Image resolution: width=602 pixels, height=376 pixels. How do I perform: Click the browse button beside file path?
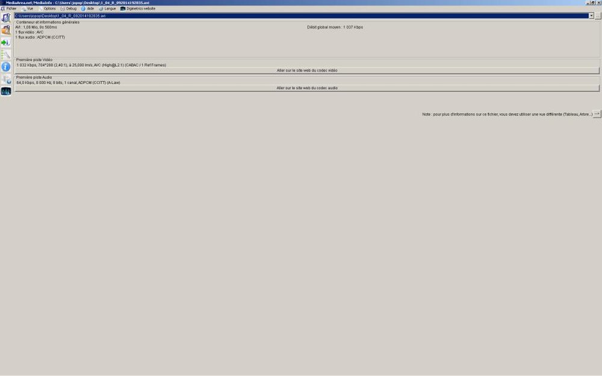coord(598,16)
